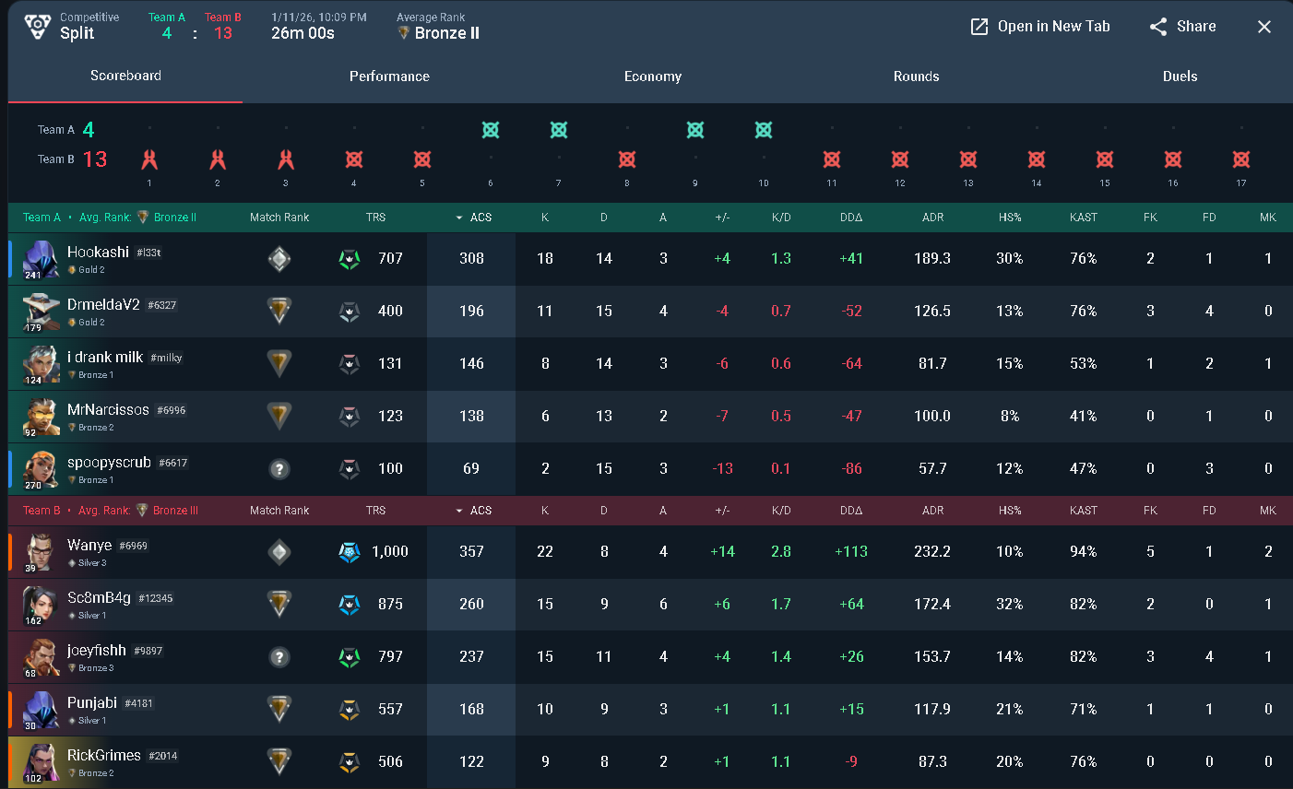
Task: Sort Team B by ACS arrow
Action: tap(459, 511)
